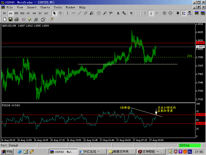Choose the diagonal trendline tool
206x155 pixels.
80,13
